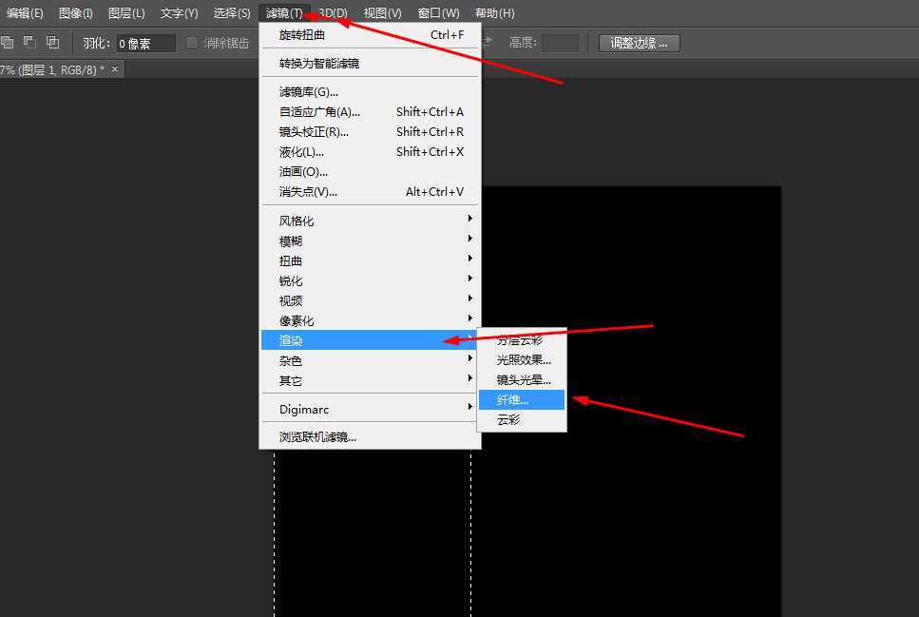Choose 光照效果 from the render submenu
919x617 pixels.
(519, 359)
